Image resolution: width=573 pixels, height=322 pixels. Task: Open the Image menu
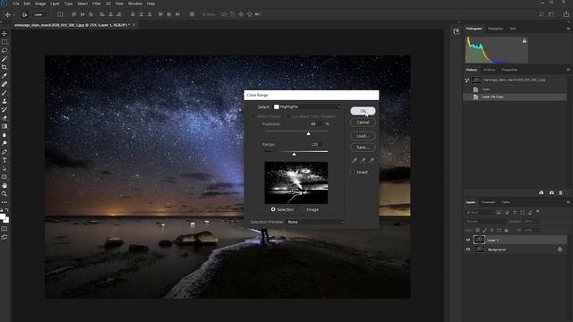[x=40, y=4]
